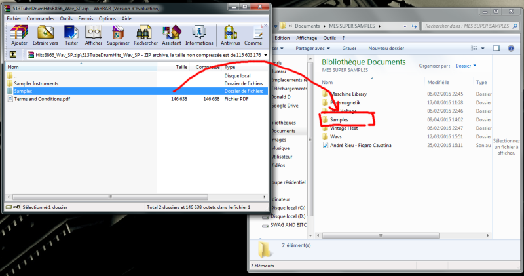The height and width of the screenshot is (276, 524).
Task: Toggle the preview pane icon in Explorer
Action: (496, 48)
